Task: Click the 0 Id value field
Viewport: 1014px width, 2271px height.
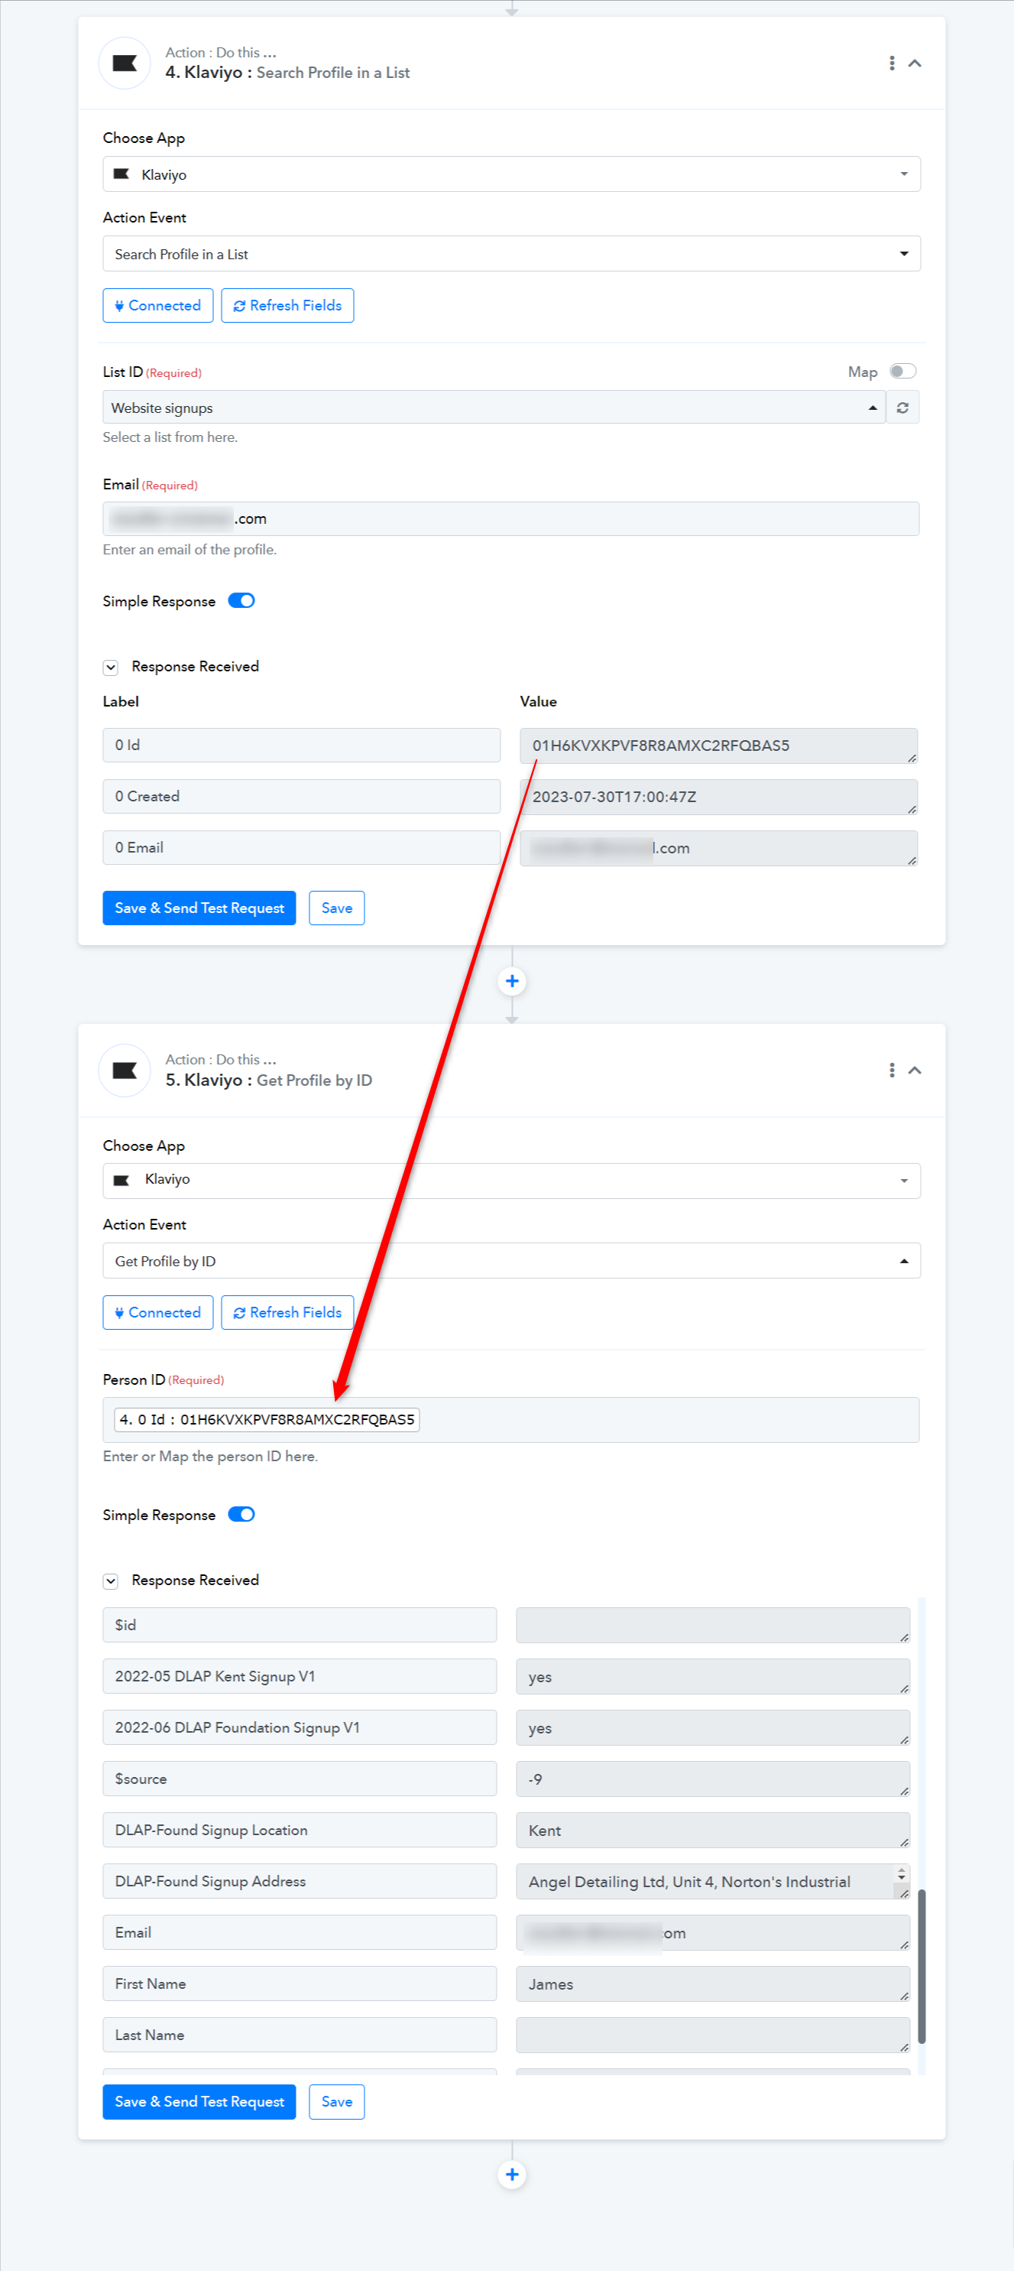Action: click(719, 746)
